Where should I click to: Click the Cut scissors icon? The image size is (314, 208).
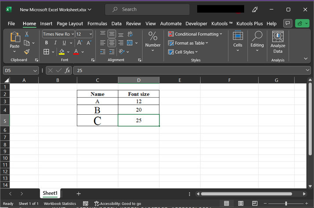coord(27,34)
